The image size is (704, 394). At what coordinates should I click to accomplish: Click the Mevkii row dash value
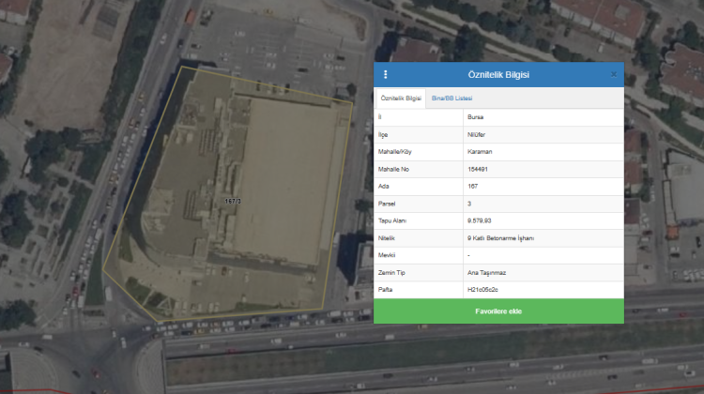[468, 255]
